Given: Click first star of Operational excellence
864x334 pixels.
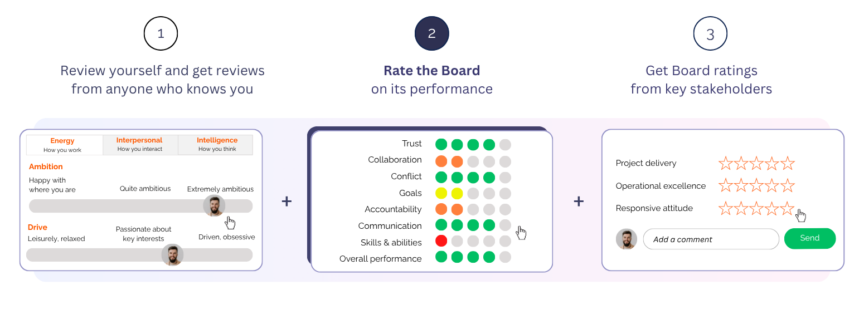Looking at the screenshot, I should click(x=725, y=185).
